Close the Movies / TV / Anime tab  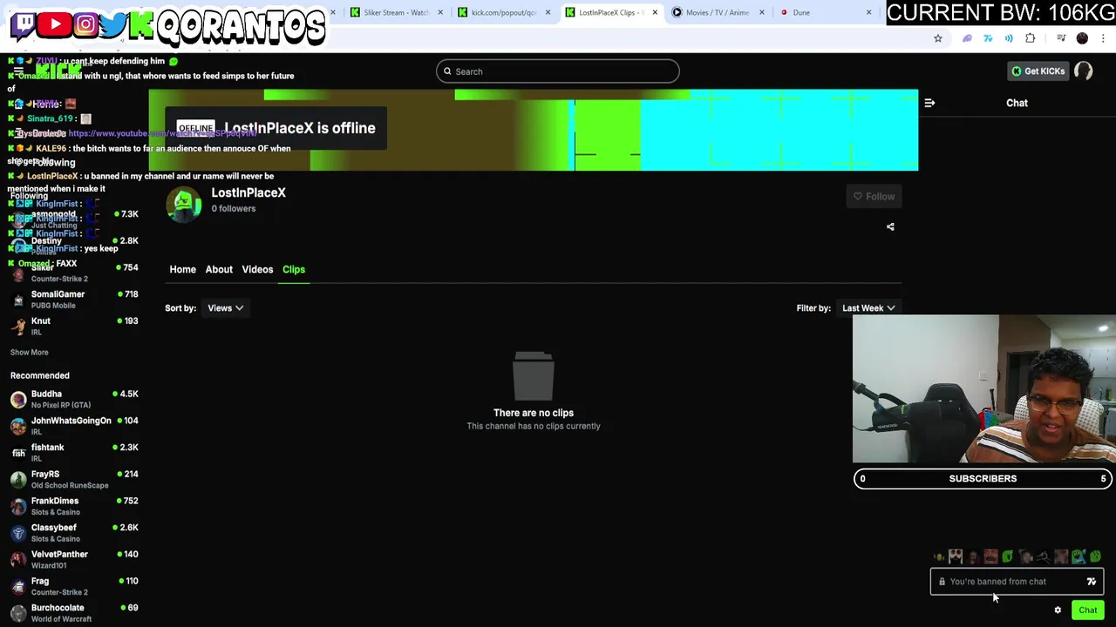tap(762, 12)
